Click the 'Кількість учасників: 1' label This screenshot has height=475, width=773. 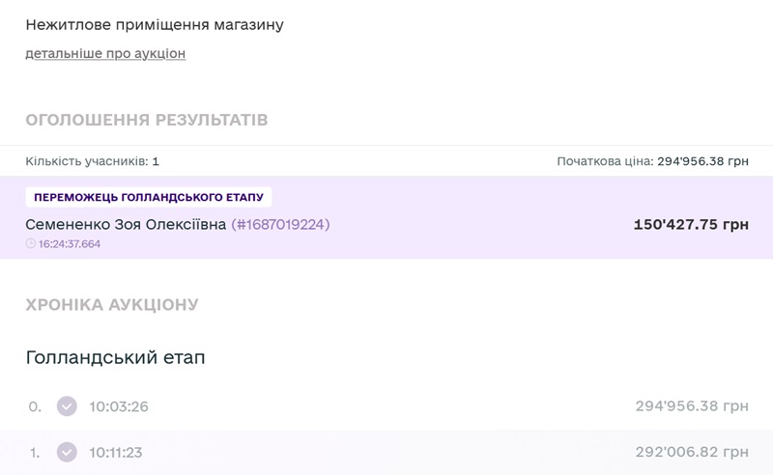coord(93,161)
